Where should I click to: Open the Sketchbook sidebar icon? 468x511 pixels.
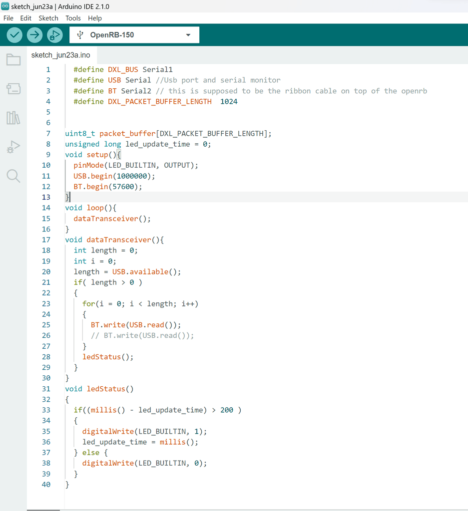tap(13, 59)
